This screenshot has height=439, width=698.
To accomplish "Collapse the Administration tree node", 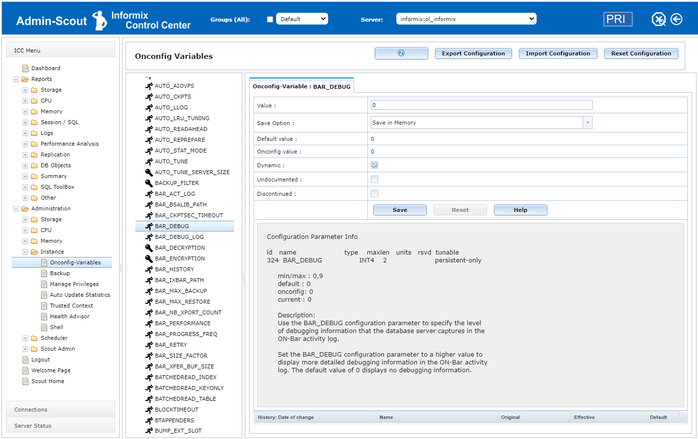I will click(16, 208).
